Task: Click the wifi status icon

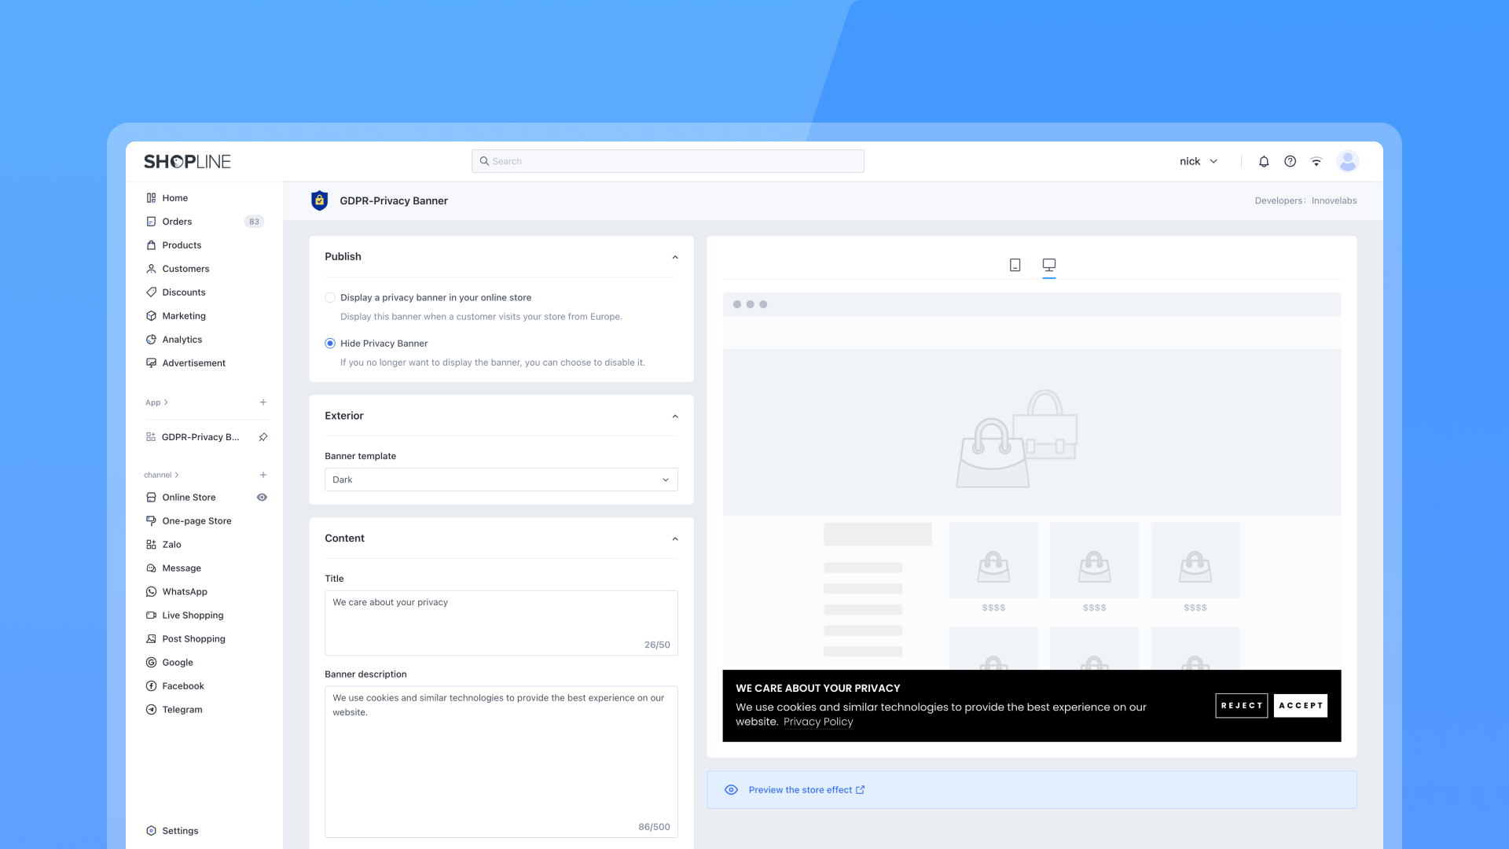Action: point(1316,161)
